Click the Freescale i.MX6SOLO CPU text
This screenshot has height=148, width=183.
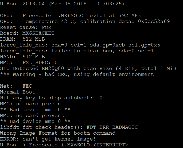(53, 15)
